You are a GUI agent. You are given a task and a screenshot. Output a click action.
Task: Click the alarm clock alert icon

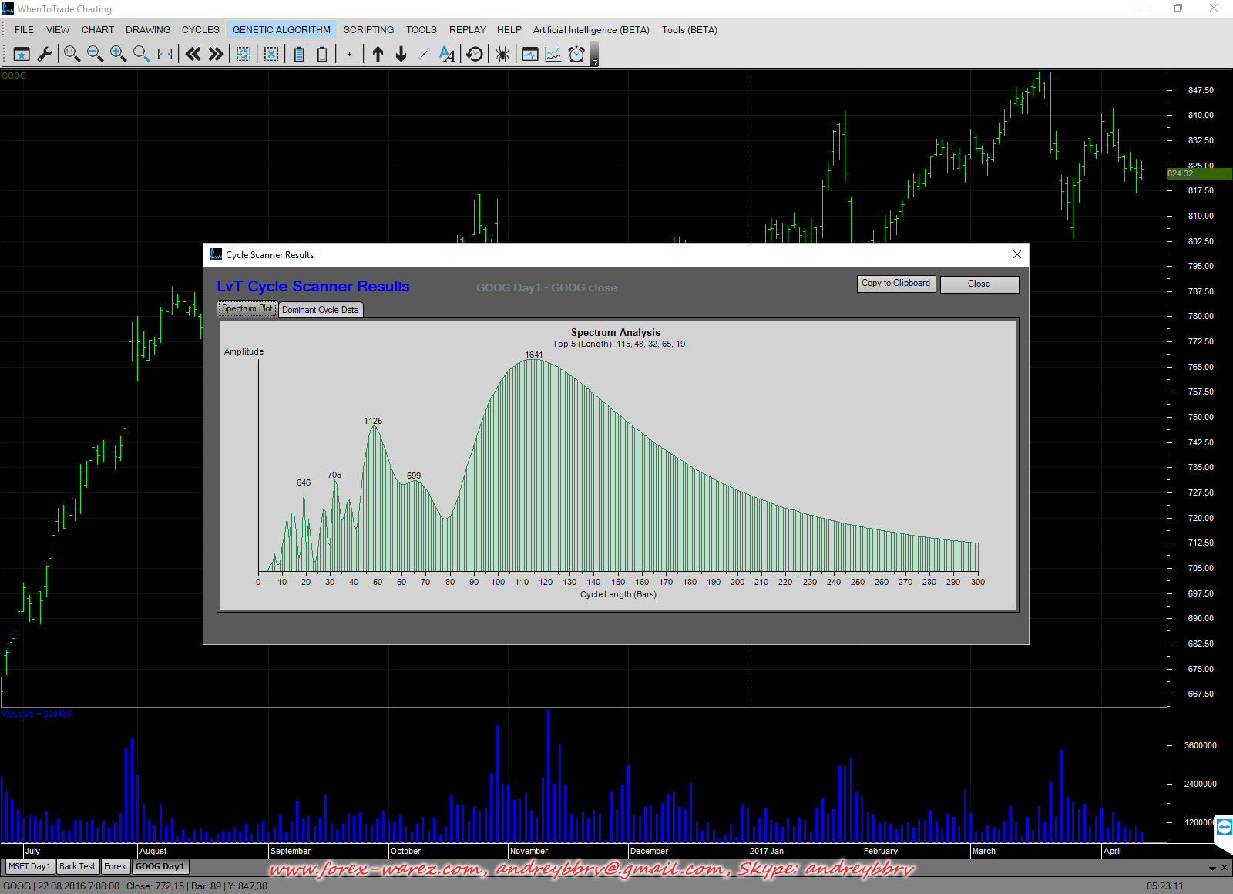pos(576,54)
